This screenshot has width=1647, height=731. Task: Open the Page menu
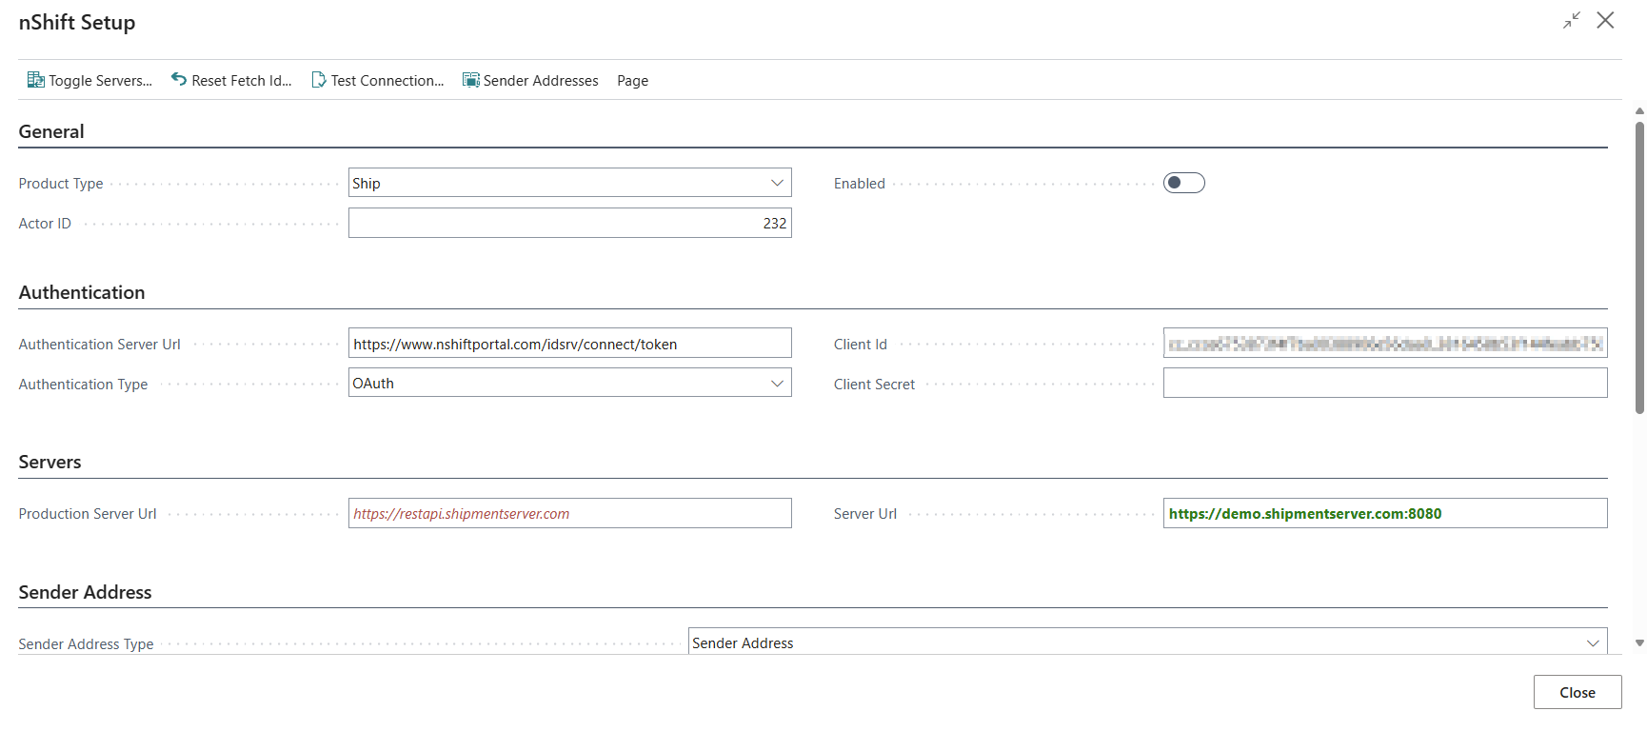pos(632,81)
